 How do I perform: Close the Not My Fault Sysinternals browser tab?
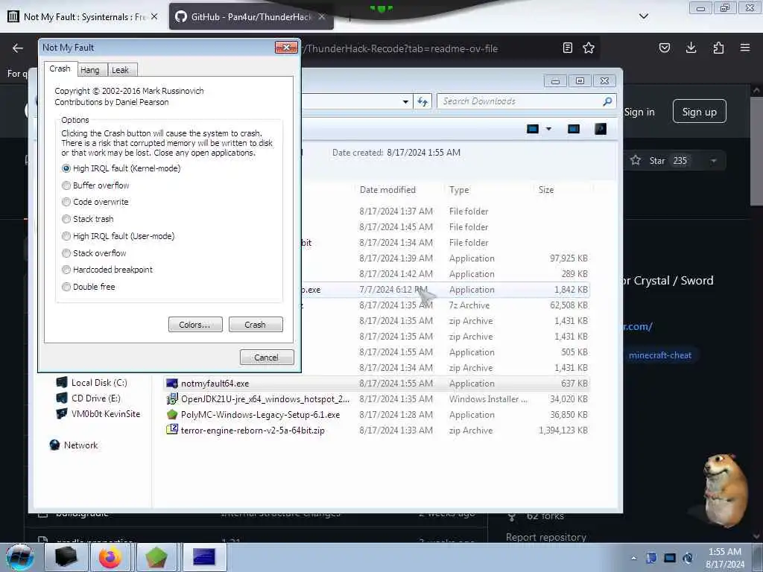154,16
